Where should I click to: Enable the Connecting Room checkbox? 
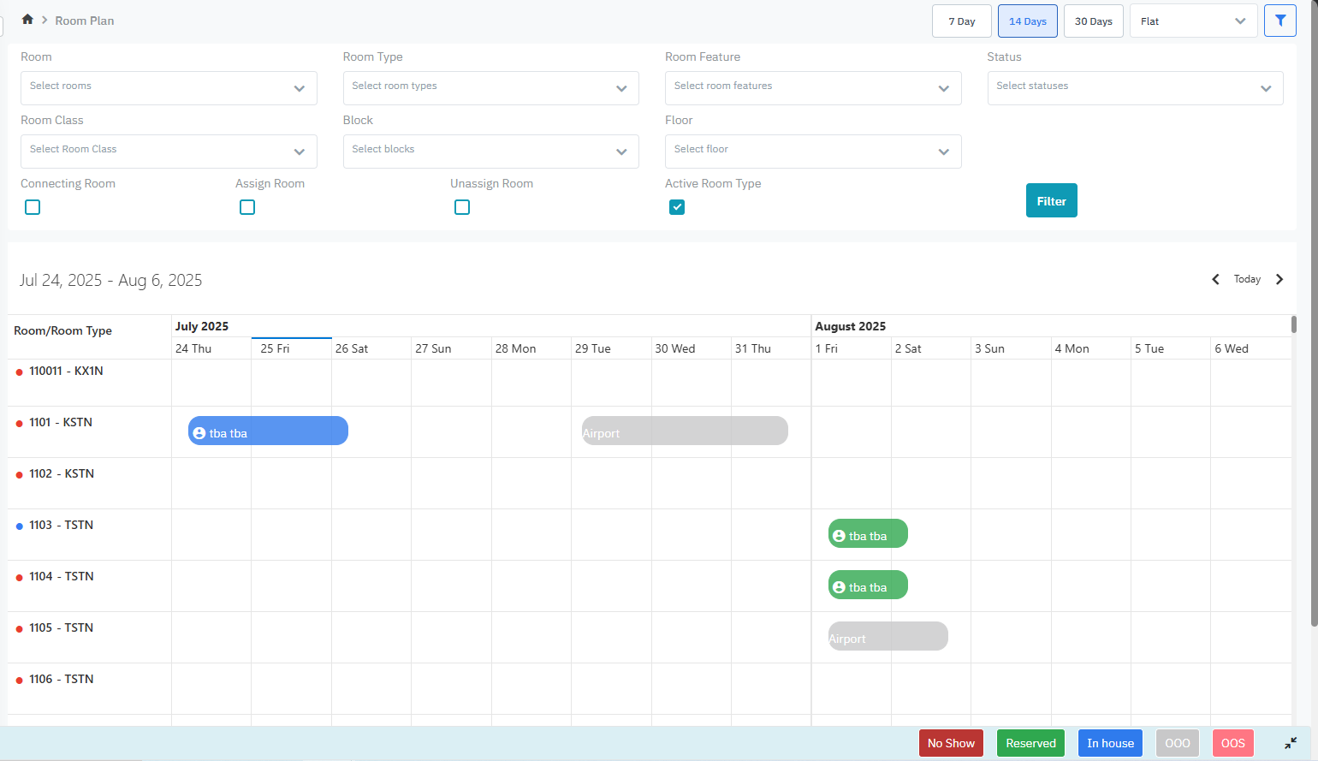coord(33,207)
